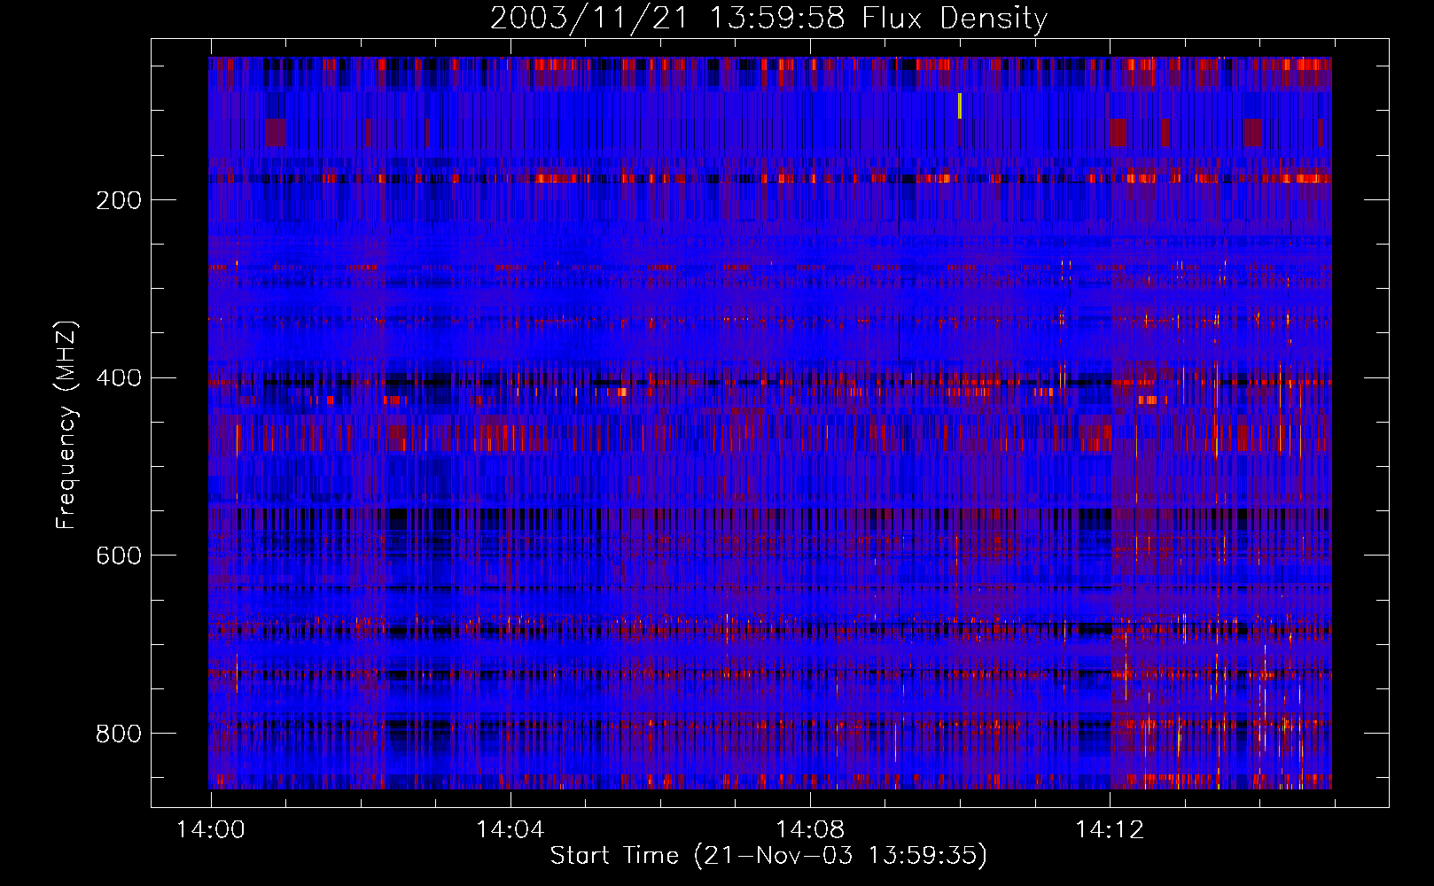Click the 14:04 time tick label
The image size is (1434, 886).
pos(510,830)
